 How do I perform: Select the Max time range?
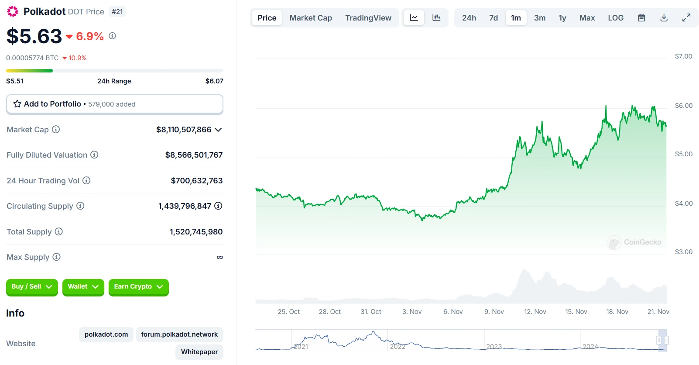click(x=587, y=18)
